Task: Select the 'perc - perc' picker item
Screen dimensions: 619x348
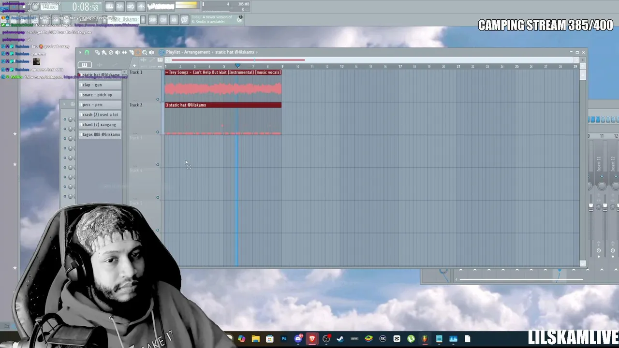Action: coord(100,104)
